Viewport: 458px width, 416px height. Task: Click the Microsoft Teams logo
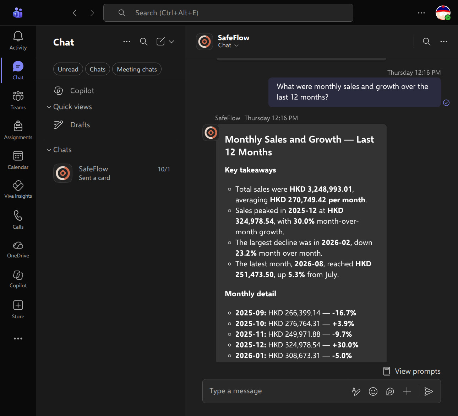click(18, 13)
